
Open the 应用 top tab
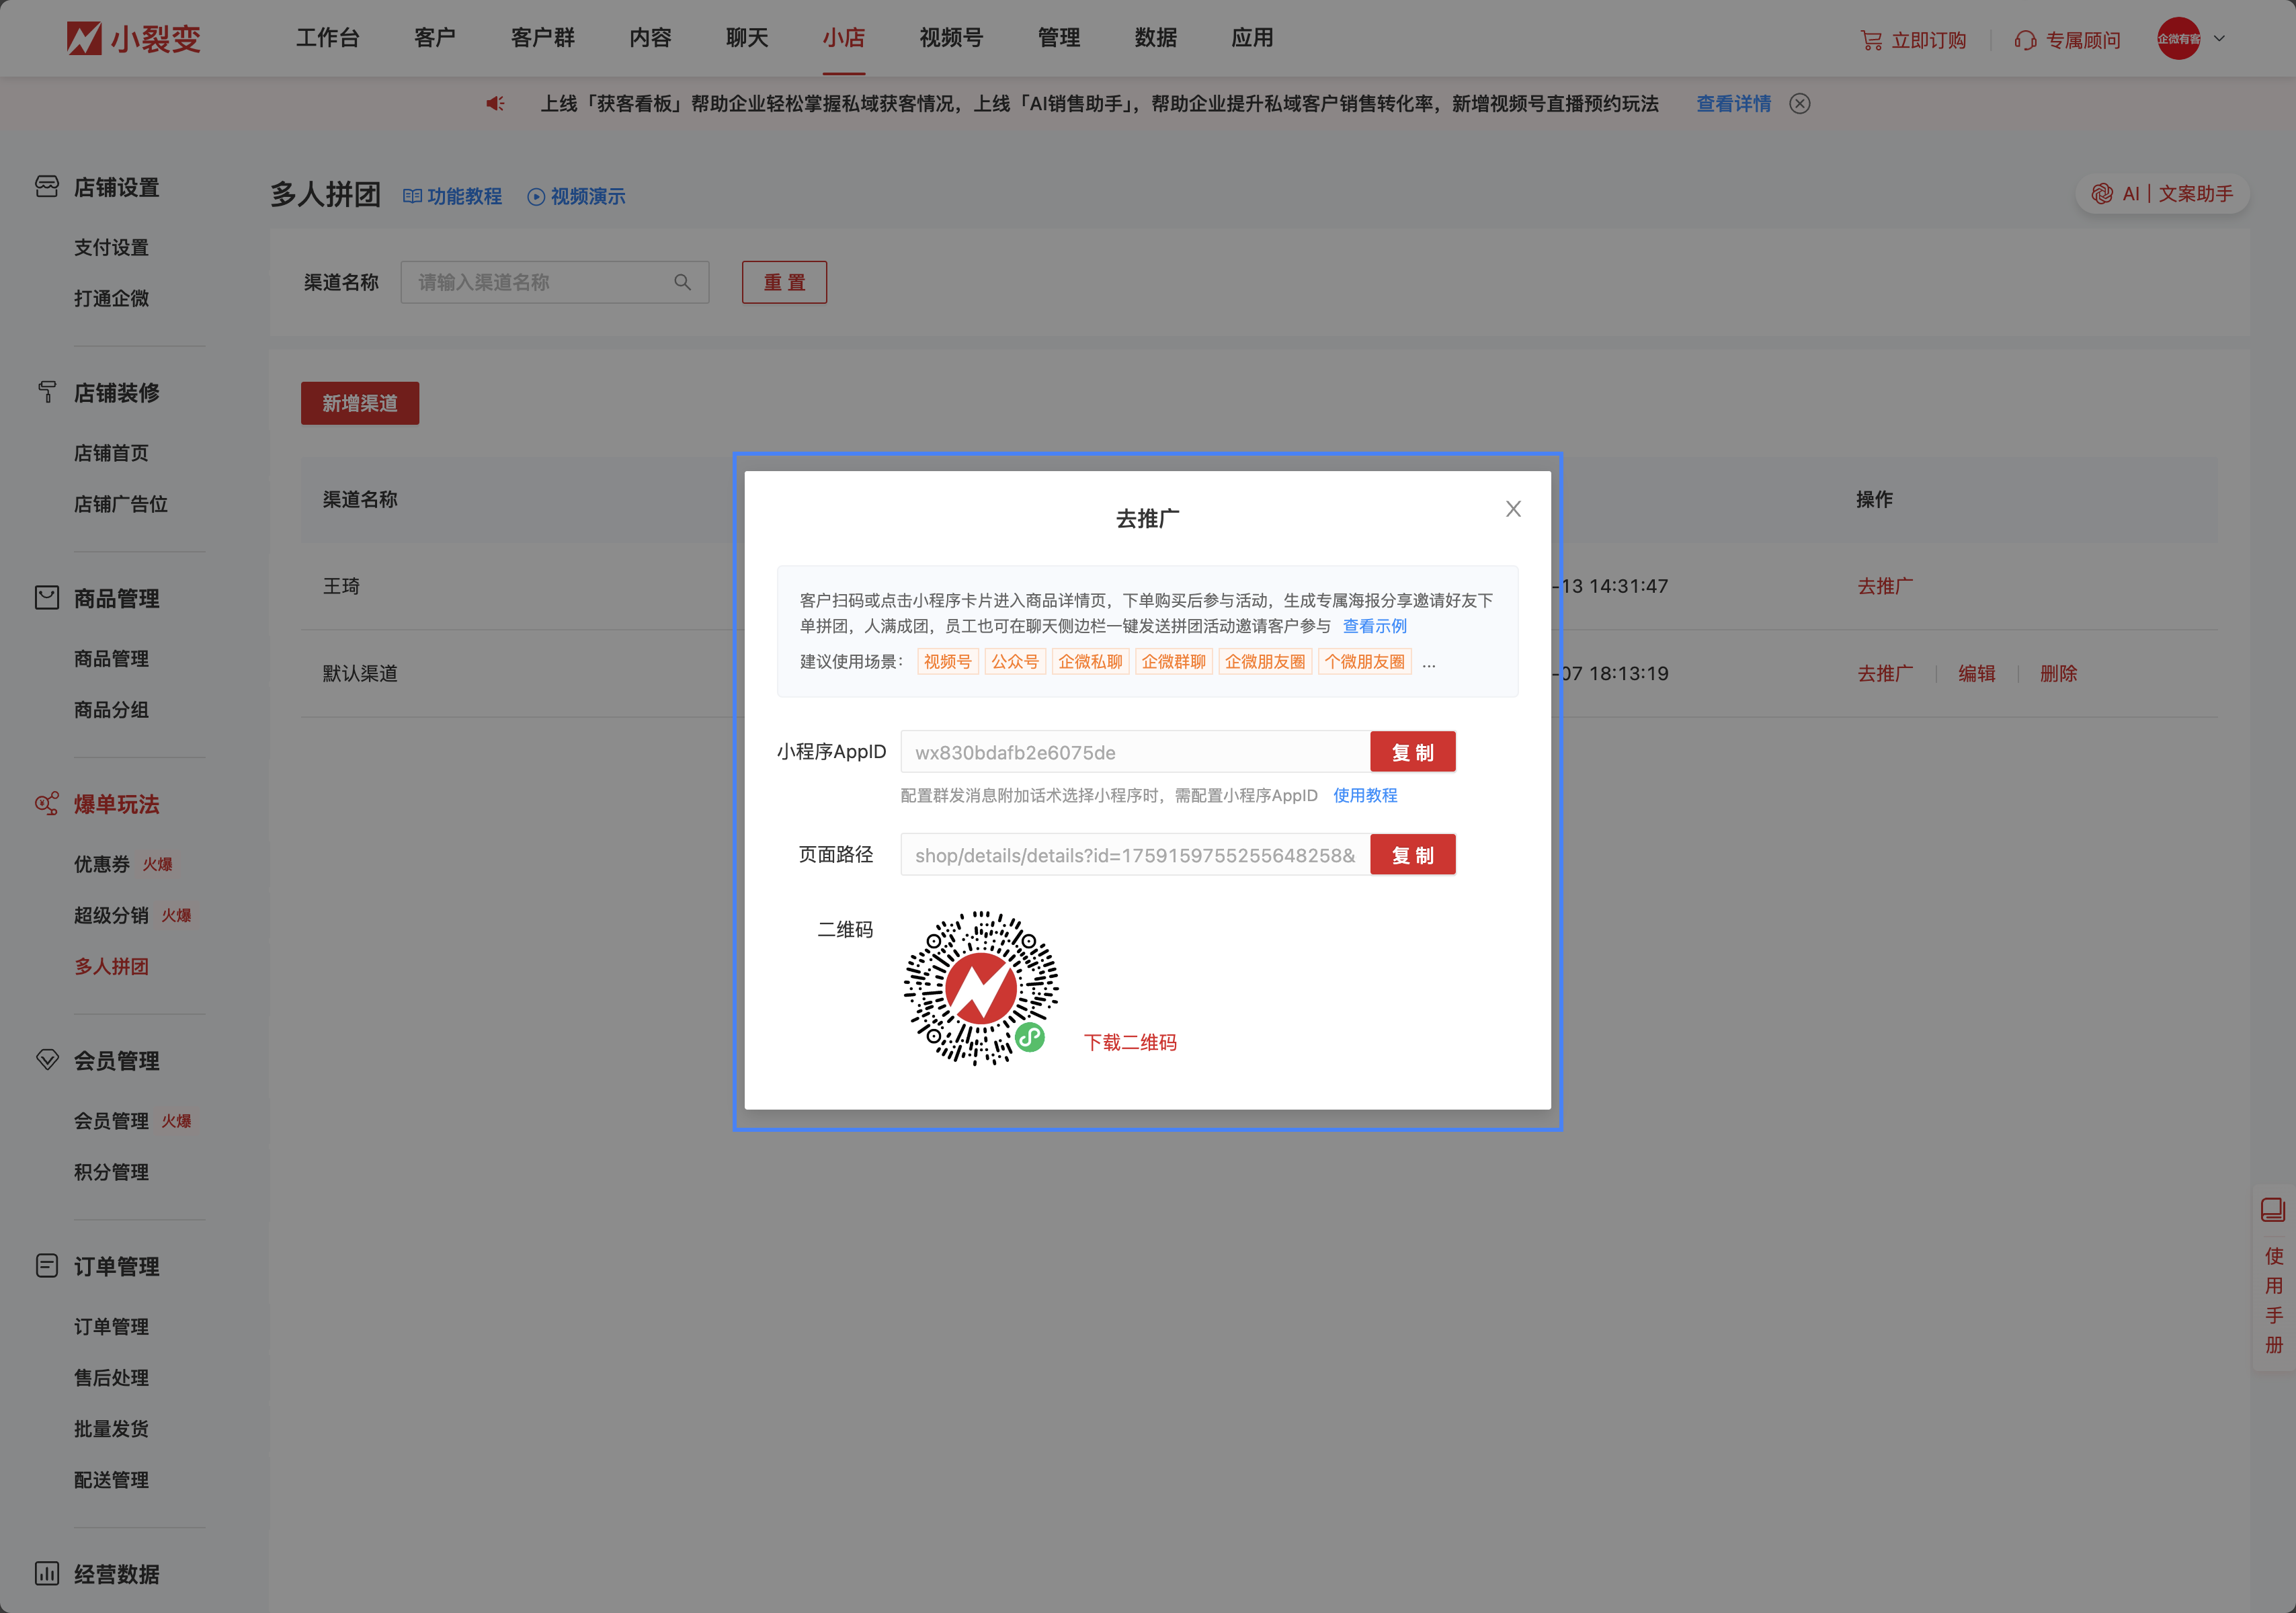(x=1252, y=38)
